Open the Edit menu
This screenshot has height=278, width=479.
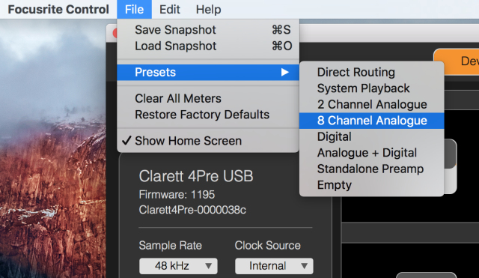click(170, 10)
